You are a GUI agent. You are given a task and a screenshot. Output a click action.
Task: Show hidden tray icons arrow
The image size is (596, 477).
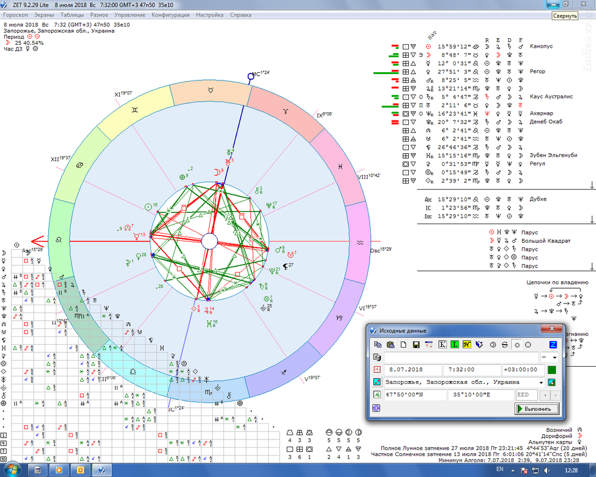[x=513, y=470]
